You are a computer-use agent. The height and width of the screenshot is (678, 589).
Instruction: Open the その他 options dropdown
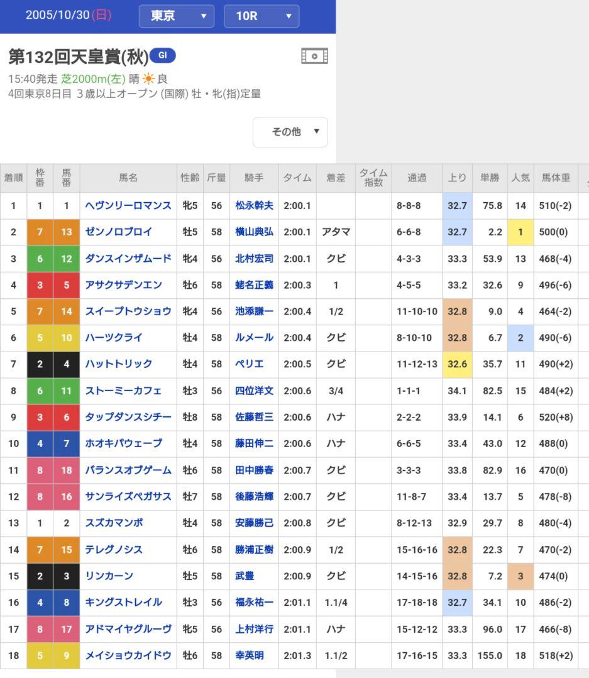tap(290, 132)
